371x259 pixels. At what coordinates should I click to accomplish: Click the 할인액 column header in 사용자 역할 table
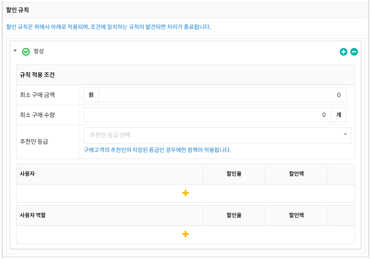click(x=296, y=215)
